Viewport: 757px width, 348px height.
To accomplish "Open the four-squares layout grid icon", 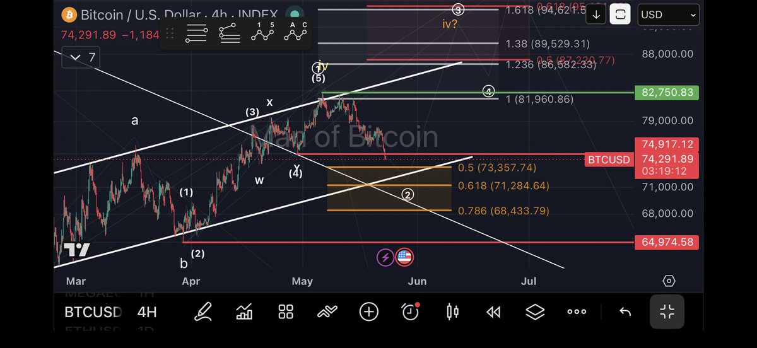I will coord(286,311).
